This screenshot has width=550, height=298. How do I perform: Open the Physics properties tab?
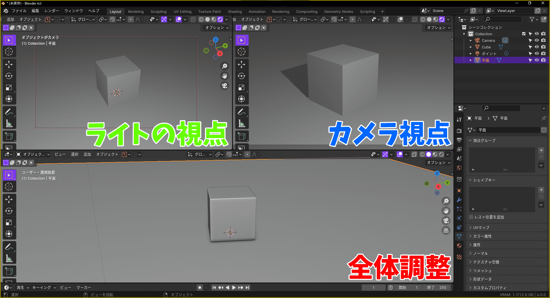(x=459, y=218)
